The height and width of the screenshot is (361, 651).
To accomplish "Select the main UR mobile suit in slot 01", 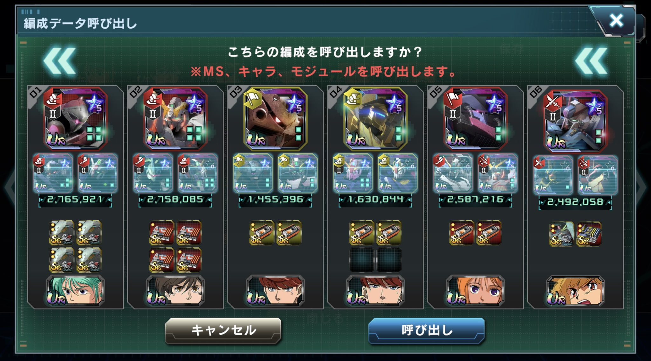I will click(x=75, y=118).
